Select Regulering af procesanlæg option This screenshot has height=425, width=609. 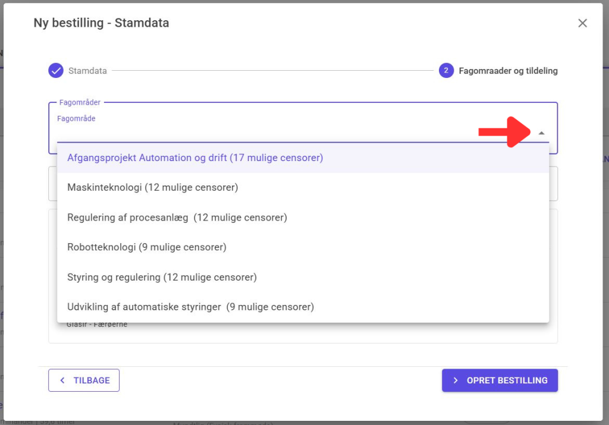[x=177, y=218]
